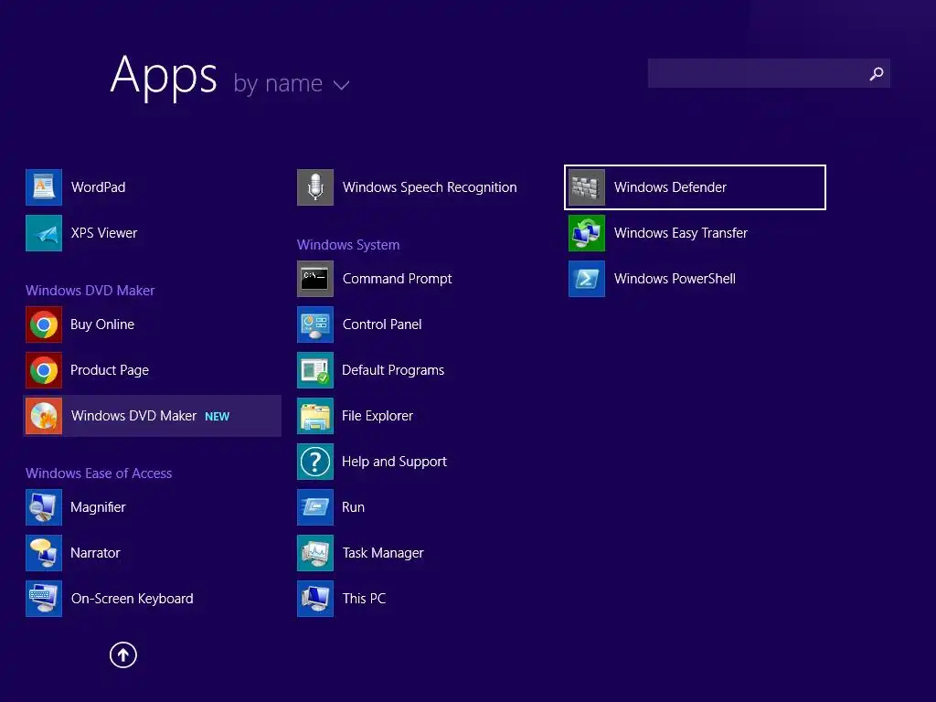Click the NEW badge on Windows DVD Maker

218,417
